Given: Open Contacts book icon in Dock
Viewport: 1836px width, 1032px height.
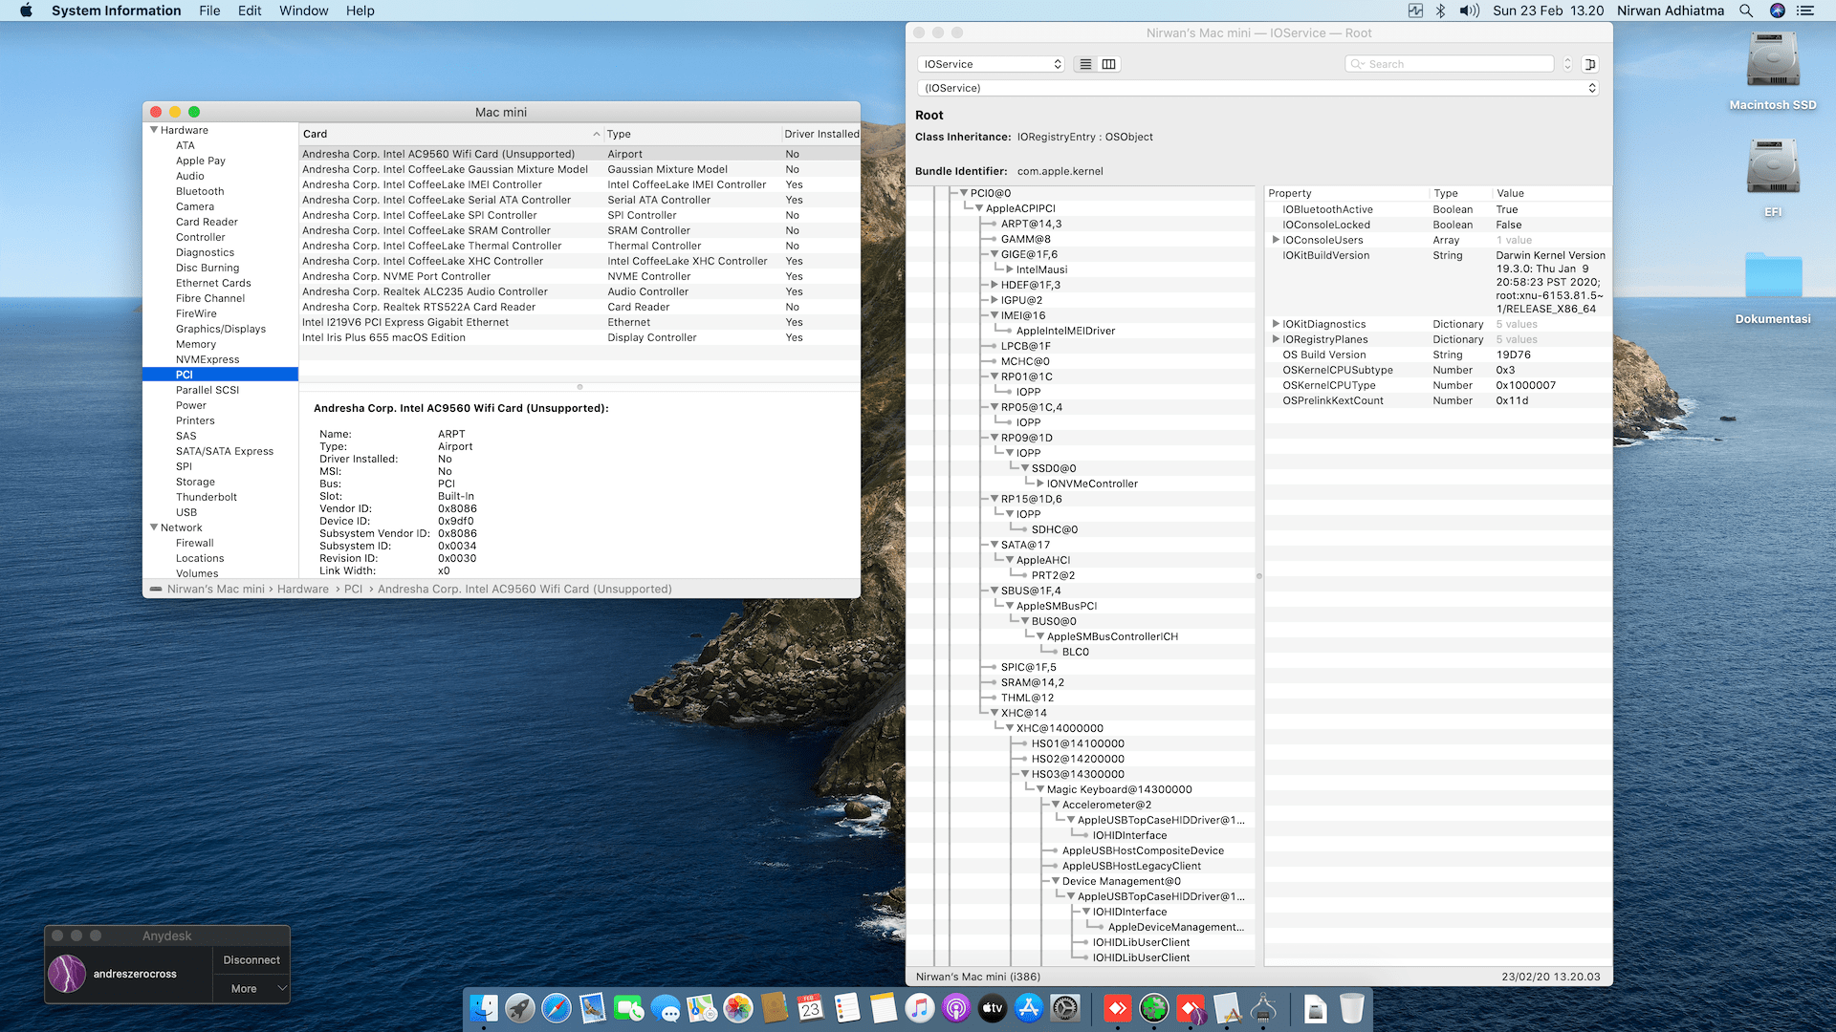Looking at the screenshot, I should click(x=775, y=1008).
